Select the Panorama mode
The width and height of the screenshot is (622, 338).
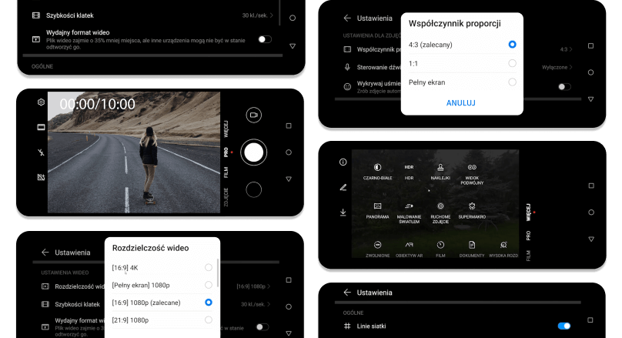pyautogui.click(x=377, y=206)
